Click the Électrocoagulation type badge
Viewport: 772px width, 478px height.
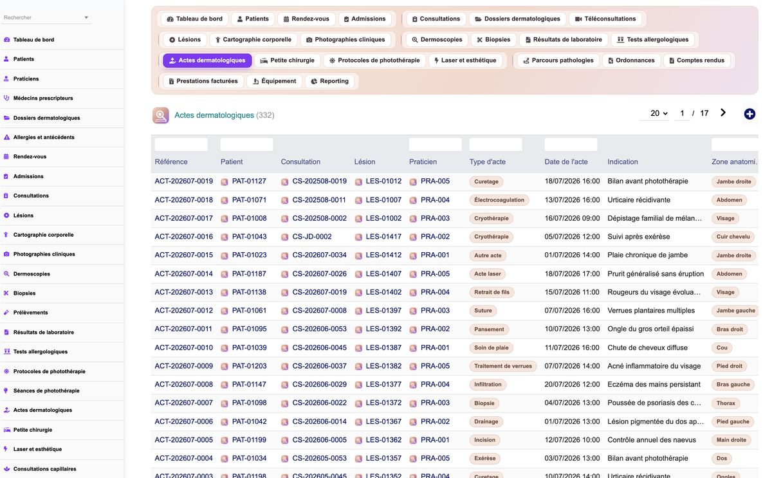(499, 200)
